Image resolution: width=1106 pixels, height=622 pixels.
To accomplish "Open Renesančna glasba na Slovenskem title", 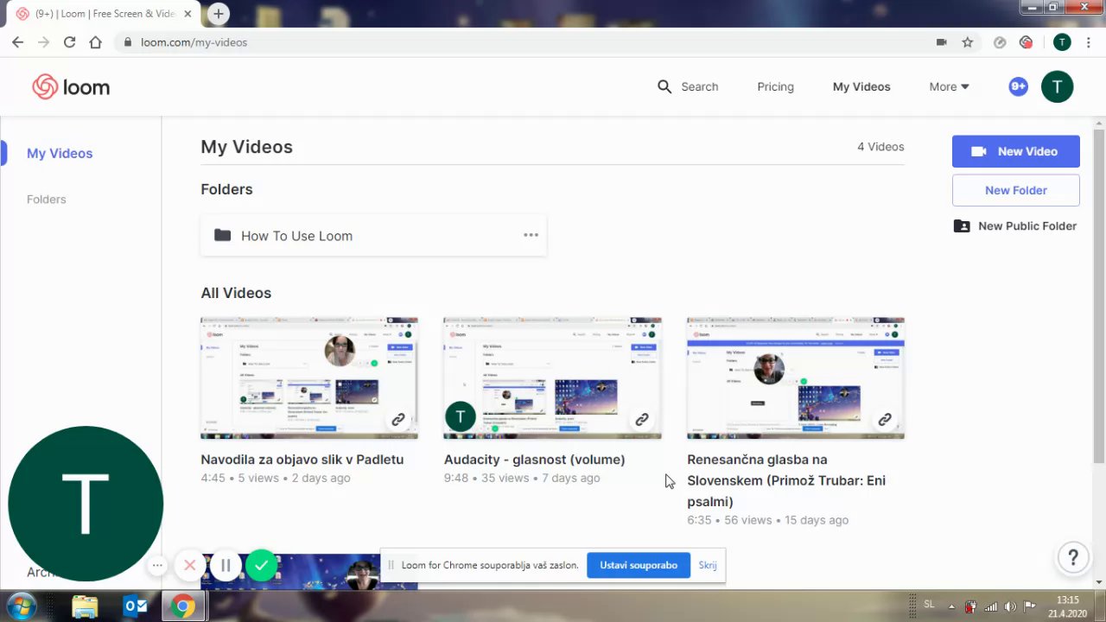I will pyautogui.click(x=786, y=480).
